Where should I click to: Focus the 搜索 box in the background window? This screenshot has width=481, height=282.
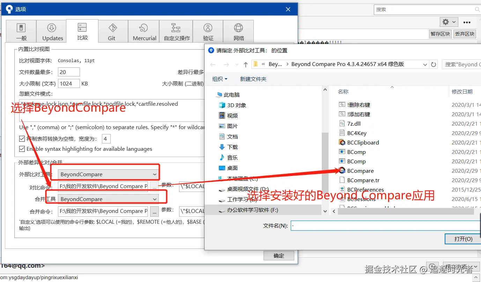427,9
